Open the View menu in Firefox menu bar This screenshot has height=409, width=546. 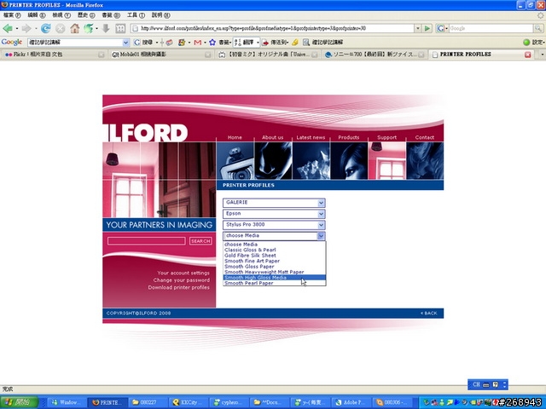[61, 15]
